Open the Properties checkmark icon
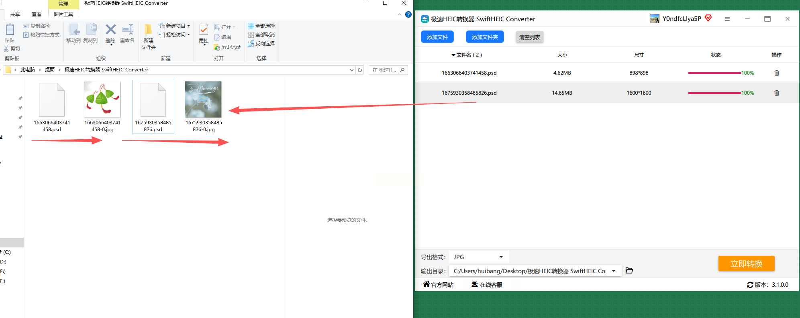The image size is (800, 318). coord(204,30)
